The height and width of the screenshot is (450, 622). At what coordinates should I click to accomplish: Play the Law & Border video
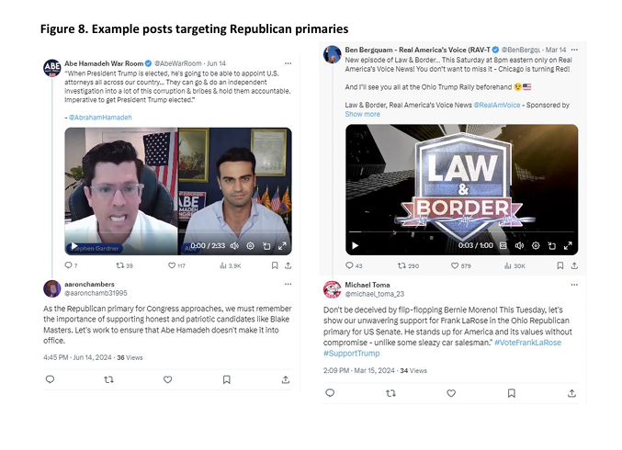[x=355, y=246]
